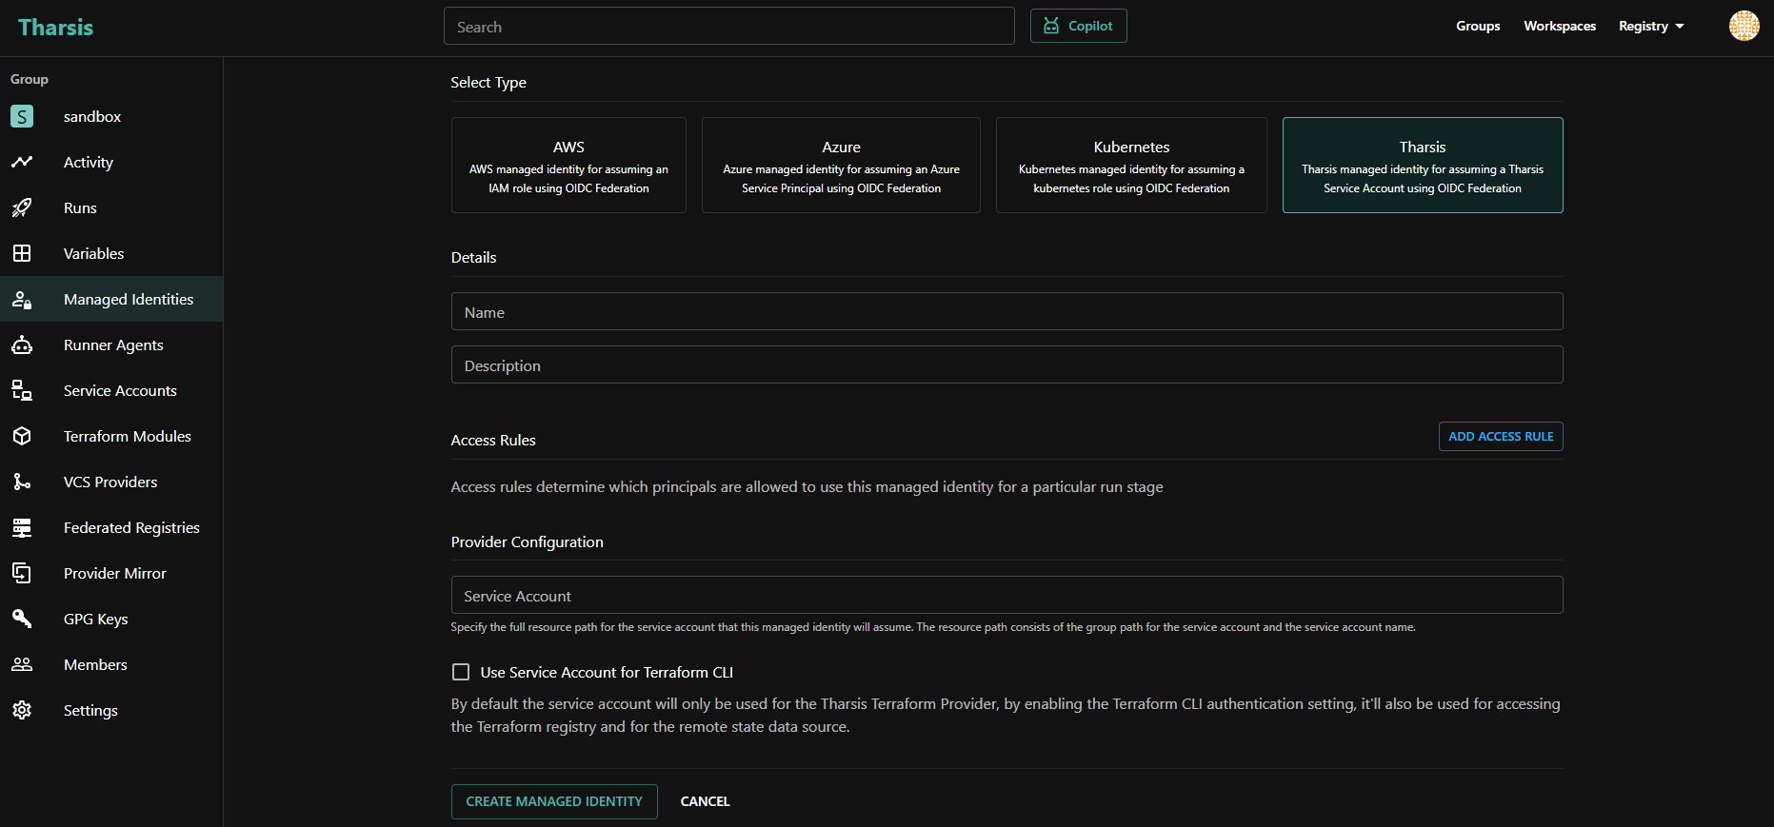
Task: Click the 'Select Type' heading
Action: pyautogui.click(x=488, y=83)
